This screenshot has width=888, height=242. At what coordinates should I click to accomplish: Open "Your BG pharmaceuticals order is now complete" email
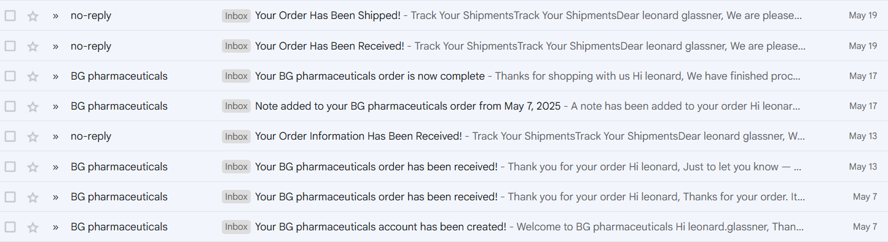click(369, 76)
